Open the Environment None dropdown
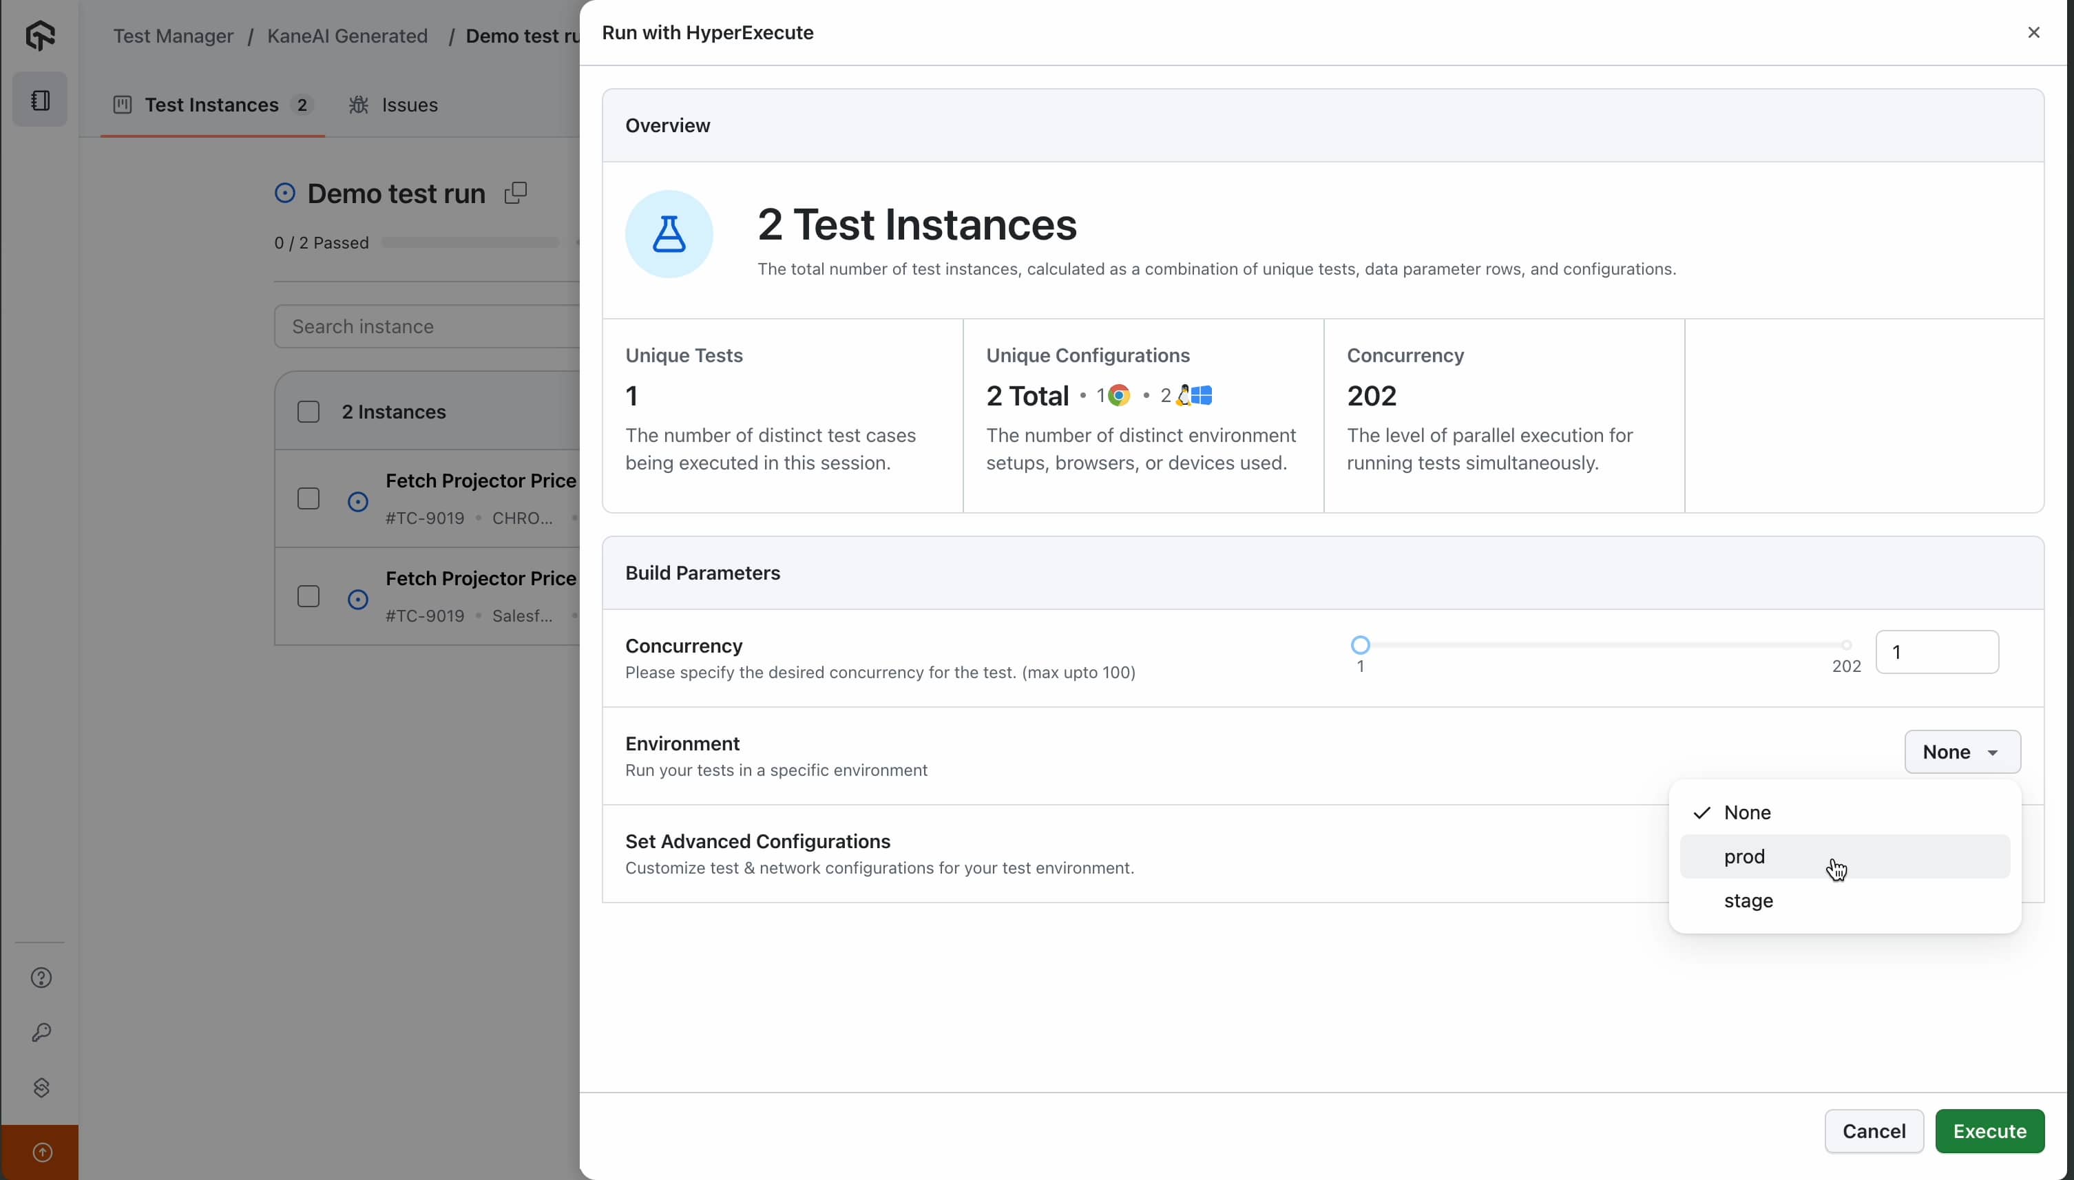 pos(1961,752)
